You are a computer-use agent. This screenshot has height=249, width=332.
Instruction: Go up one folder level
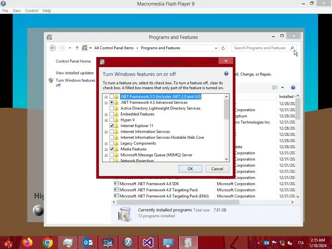(77, 48)
